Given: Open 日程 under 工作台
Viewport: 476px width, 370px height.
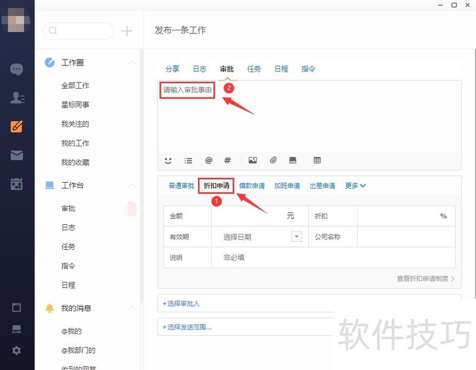Looking at the screenshot, I should pos(68,285).
